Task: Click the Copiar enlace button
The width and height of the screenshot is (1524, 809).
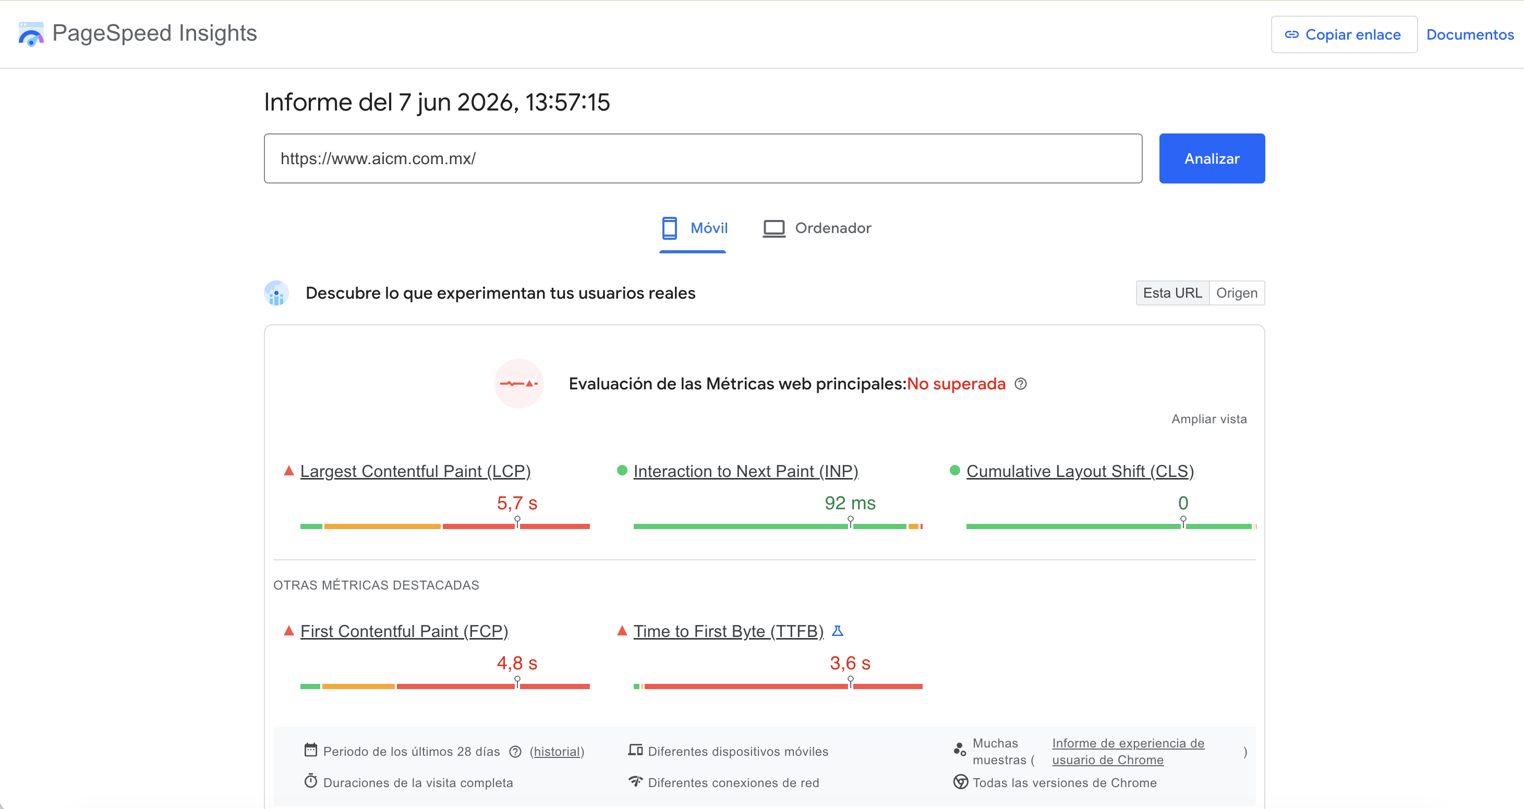Action: pos(1344,35)
